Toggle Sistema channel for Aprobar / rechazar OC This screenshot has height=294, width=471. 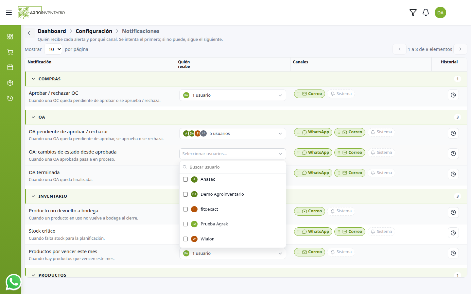pos(341,94)
